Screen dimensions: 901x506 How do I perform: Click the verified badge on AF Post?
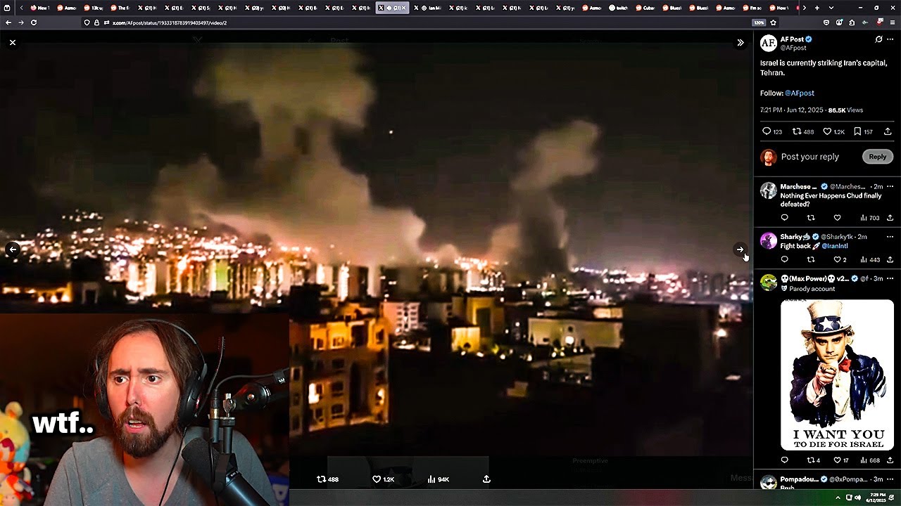click(807, 39)
